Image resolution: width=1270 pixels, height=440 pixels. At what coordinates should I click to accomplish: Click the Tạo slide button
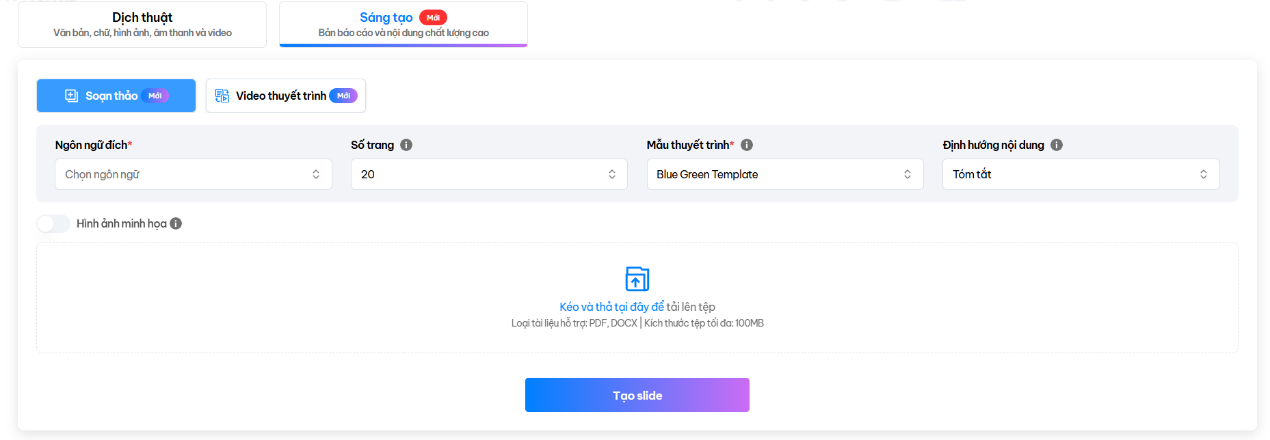coord(637,395)
